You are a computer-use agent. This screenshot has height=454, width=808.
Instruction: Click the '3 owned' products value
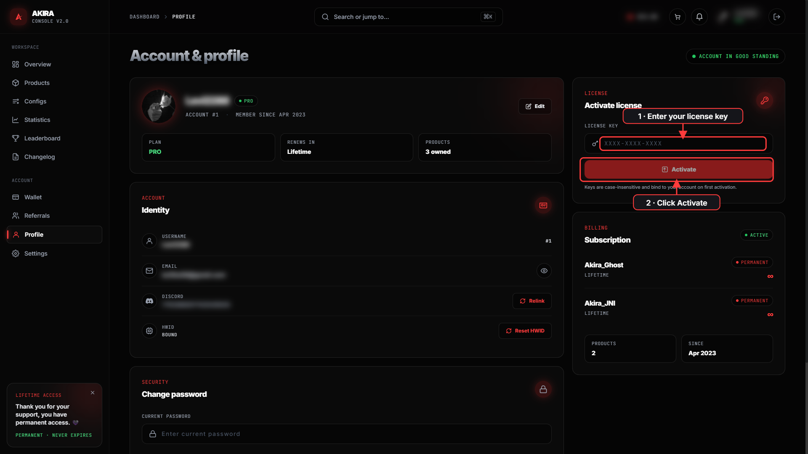tap(438, 152)
